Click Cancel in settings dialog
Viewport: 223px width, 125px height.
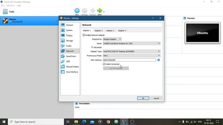tap(156, 98)
